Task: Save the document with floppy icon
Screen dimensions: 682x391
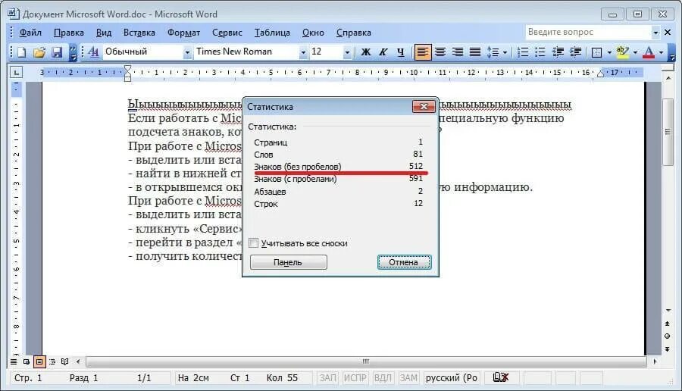Action: (57, 52)
